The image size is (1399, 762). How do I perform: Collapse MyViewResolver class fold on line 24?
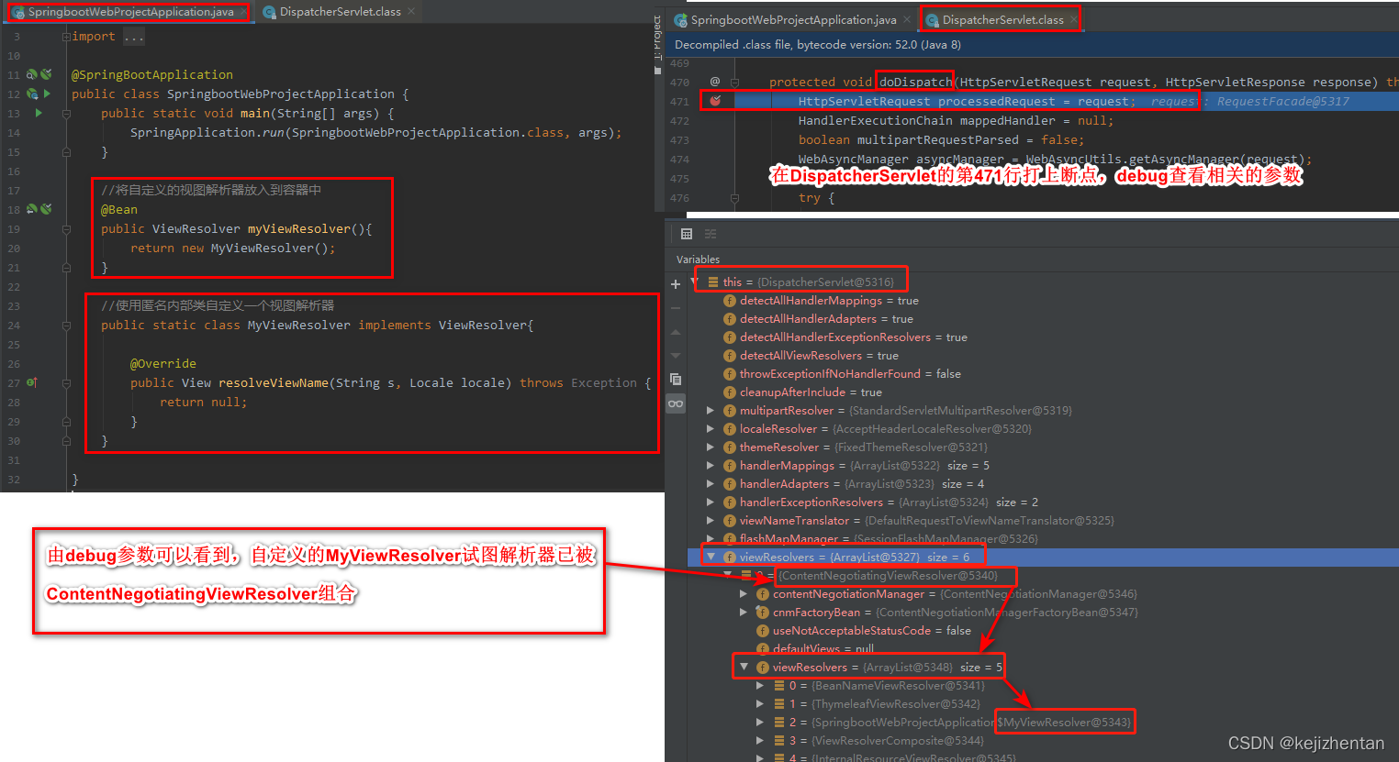(x=66, y=325)
